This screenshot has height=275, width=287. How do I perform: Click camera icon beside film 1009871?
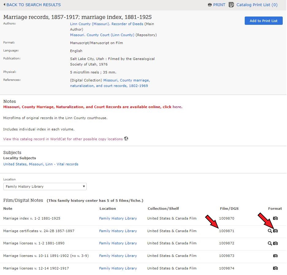click(x=275, y=231)
